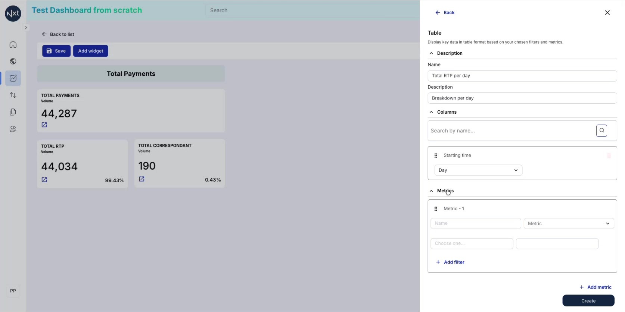Click the columns search magnifier icon
This screenshot has height=312, width=625.
(x=601, y=130)
